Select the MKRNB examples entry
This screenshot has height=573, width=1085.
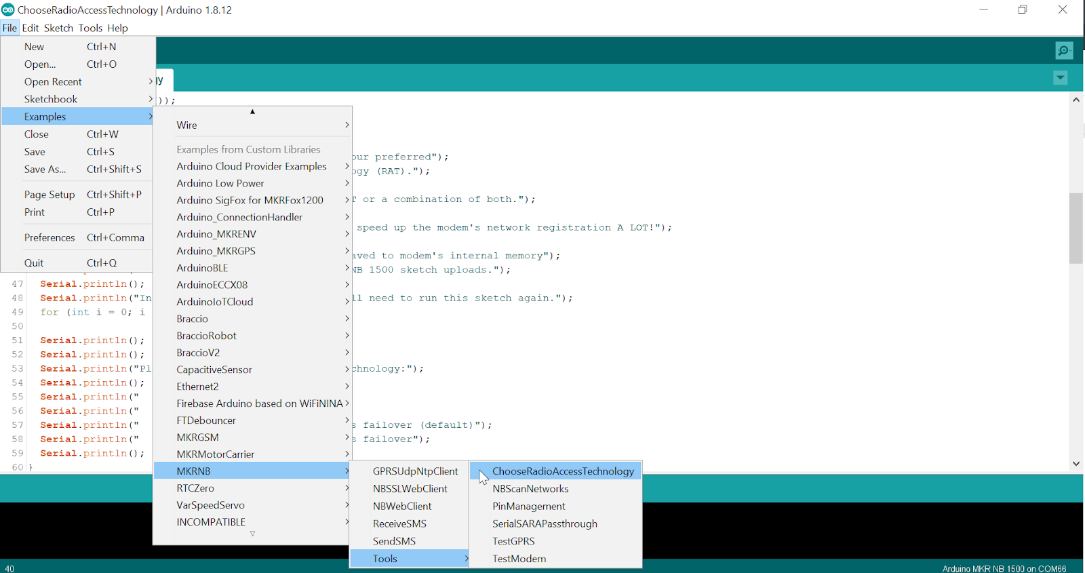pyautogui.click(x=252, y=471)
